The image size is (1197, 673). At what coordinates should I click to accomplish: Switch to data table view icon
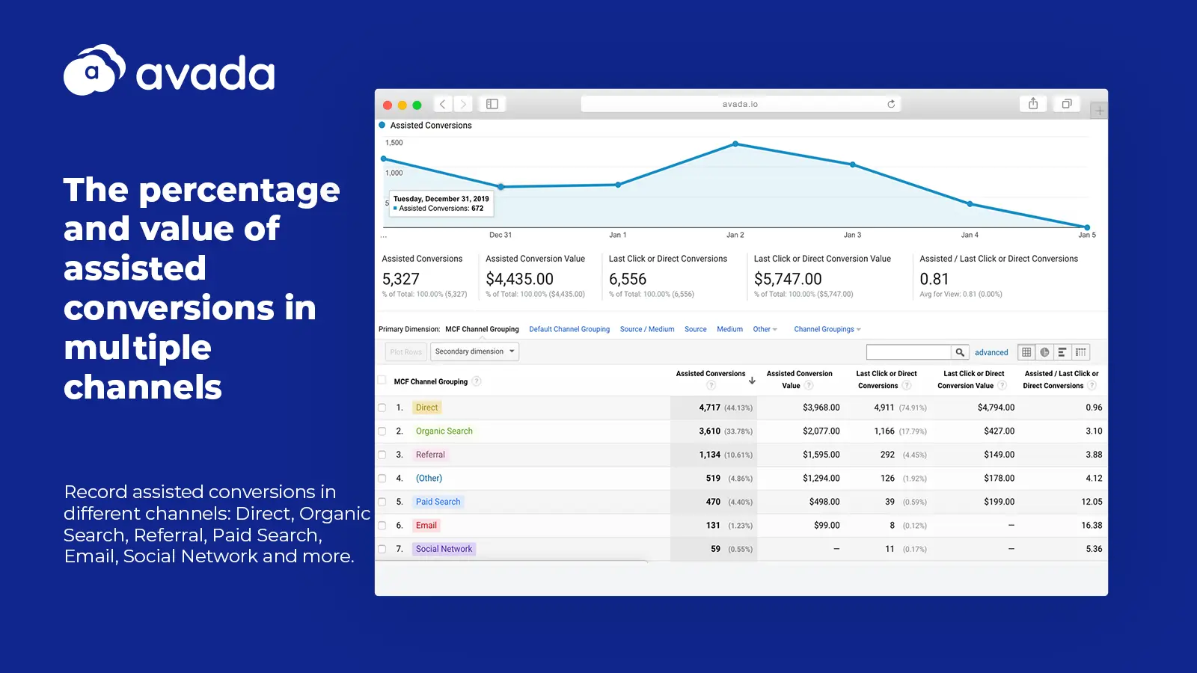click(x=1026, y=352)
